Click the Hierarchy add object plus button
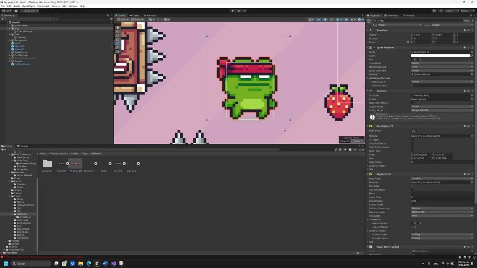 [3, 19]
